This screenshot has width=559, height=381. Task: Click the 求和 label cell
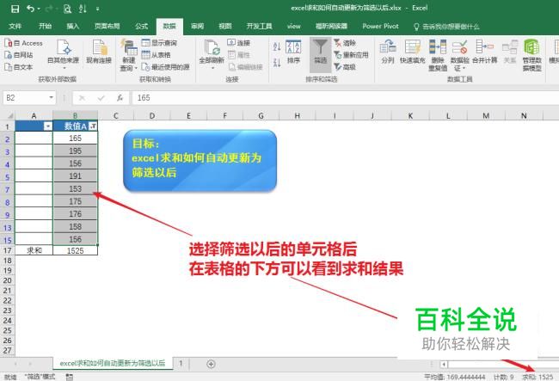click(34, 250)
